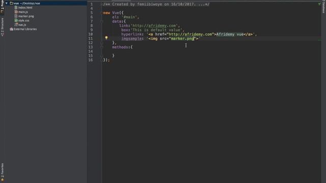
Task: Click the External Libraries icon
Action: click(x=11, y=29)
